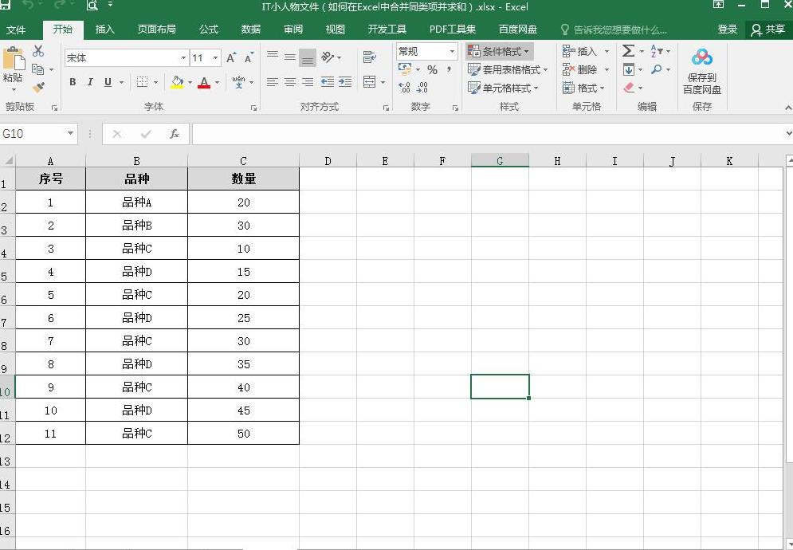Toggle middle align button

pyautogui.click(x=290, y=57)
